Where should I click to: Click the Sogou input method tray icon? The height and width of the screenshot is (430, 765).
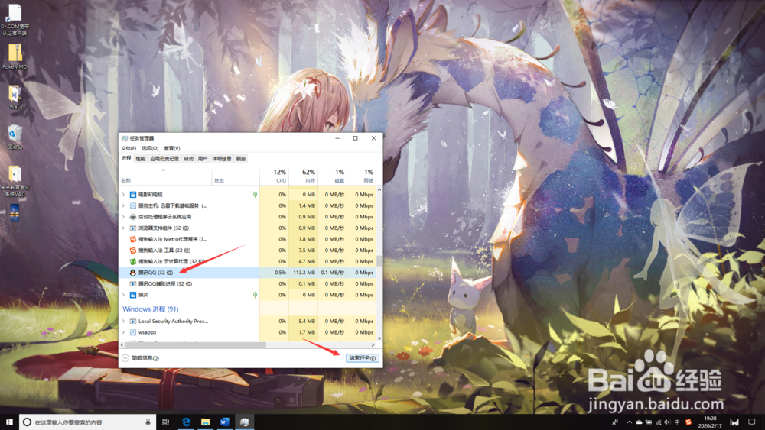pos(688,422)
